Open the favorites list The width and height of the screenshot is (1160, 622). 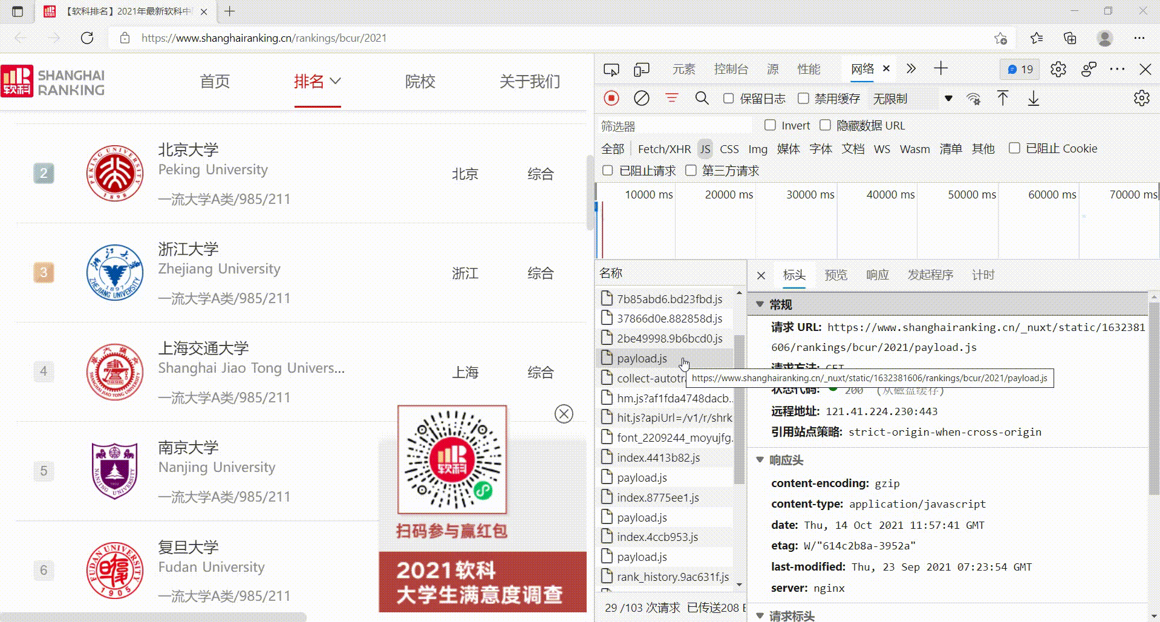click(1037, 38)
